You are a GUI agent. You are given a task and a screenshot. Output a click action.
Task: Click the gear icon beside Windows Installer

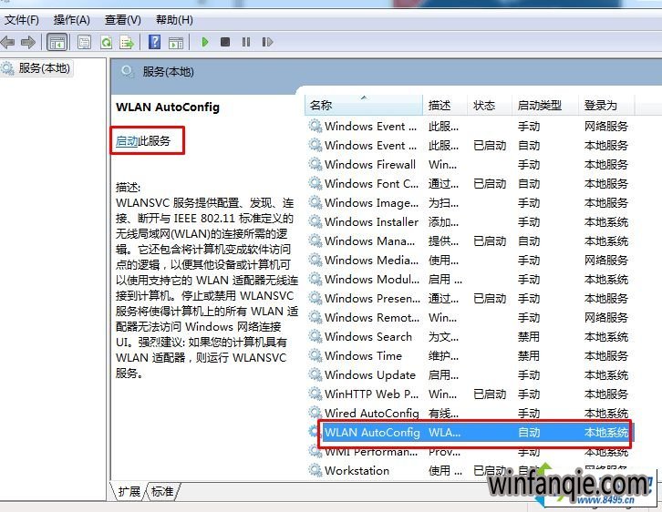pos(315,221)
